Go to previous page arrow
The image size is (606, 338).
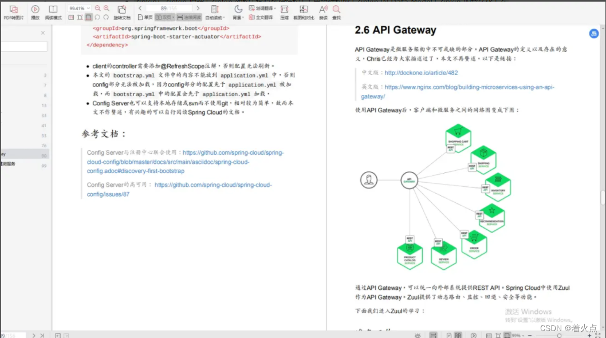coord(140,8)
